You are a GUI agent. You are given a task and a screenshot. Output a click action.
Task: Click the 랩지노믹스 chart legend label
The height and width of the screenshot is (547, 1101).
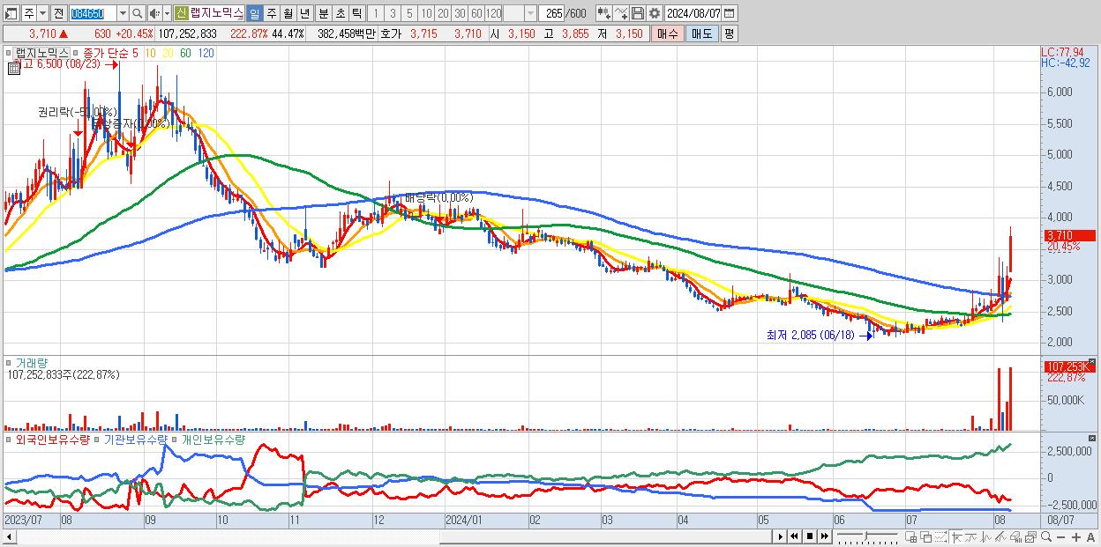41,53
